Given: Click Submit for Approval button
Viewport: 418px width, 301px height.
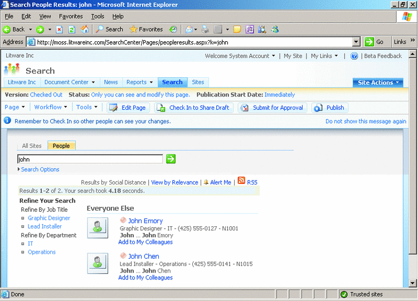Looking at the screenshot, I should 273,108.
